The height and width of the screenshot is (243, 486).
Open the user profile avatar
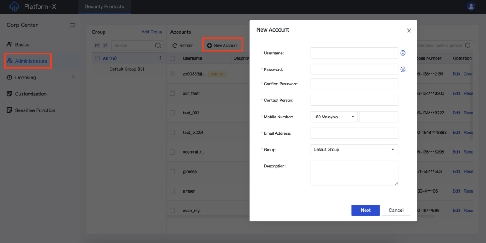pos(471,6)
